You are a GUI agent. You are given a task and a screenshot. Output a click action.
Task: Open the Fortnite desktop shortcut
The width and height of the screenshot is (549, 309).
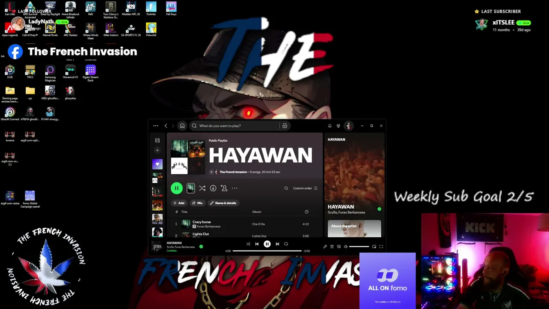coord(151,9)
